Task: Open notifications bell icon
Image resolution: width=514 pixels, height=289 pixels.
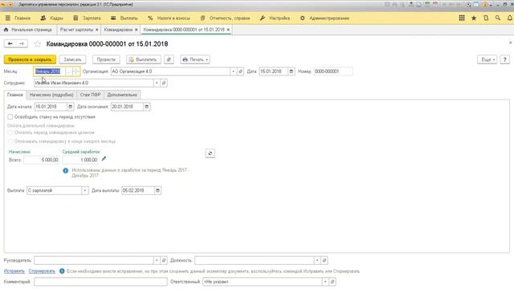Action: coord(510,18)
